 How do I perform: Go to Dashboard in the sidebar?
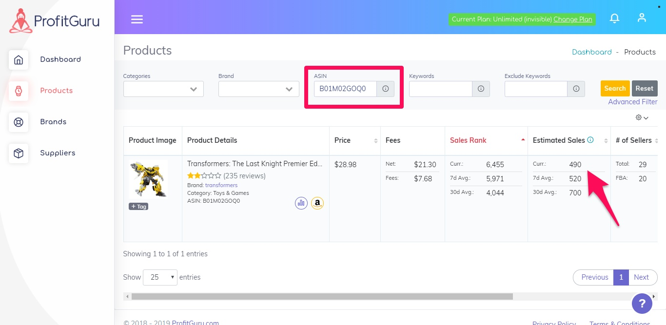click(60, 59)
